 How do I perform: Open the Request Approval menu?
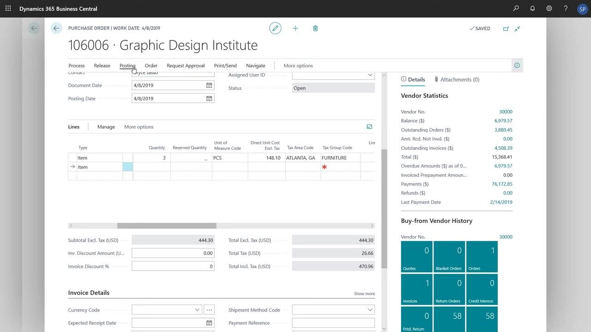click(186, 65)
